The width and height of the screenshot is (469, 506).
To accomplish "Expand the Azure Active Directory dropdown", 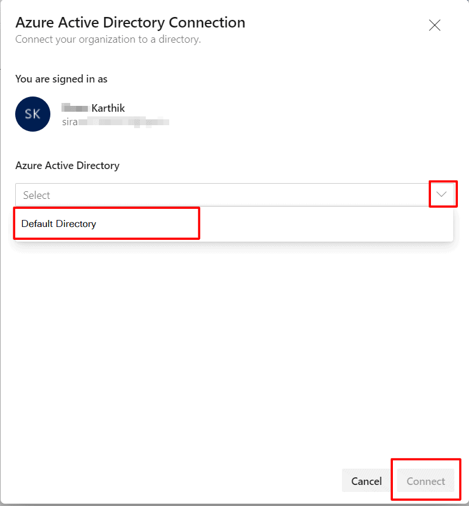I will click(x=443, y=194).
